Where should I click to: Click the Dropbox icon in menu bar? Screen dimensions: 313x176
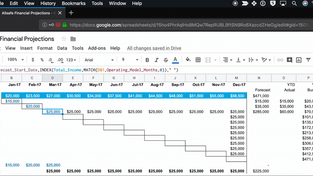point(254,3)
